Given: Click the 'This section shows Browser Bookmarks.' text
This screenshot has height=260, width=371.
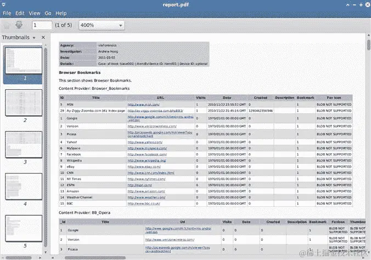Looking at the screenshot, I should (x=95, y=80).
